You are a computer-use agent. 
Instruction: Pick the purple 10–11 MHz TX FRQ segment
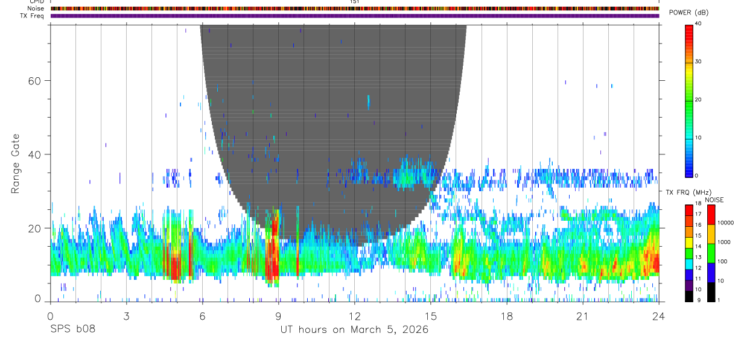tap(689, 285)
